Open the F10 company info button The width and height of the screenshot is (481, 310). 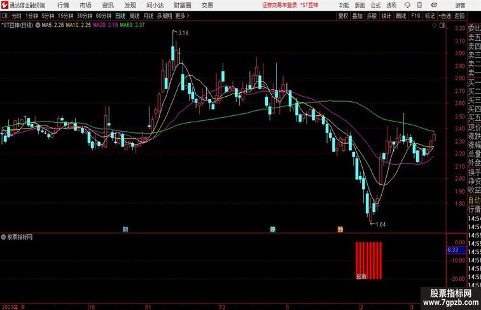click(415, 16)
